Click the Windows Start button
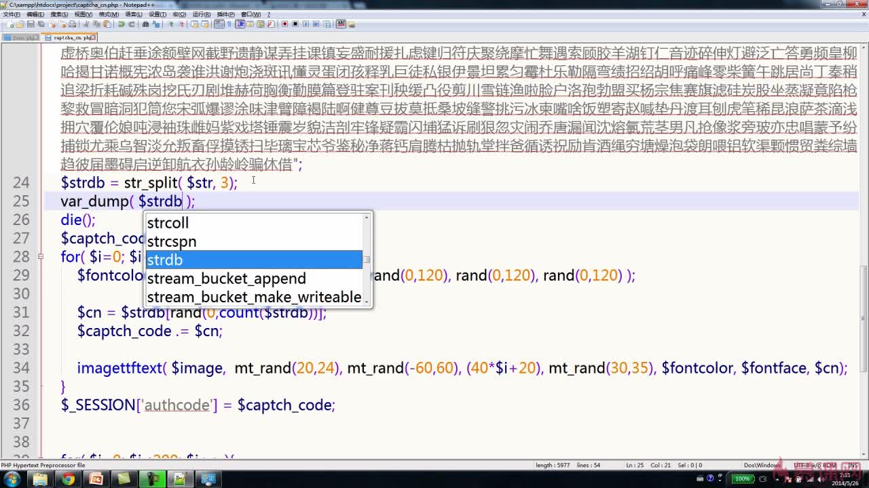The image size is (869, 488). (x=12, y=479)
